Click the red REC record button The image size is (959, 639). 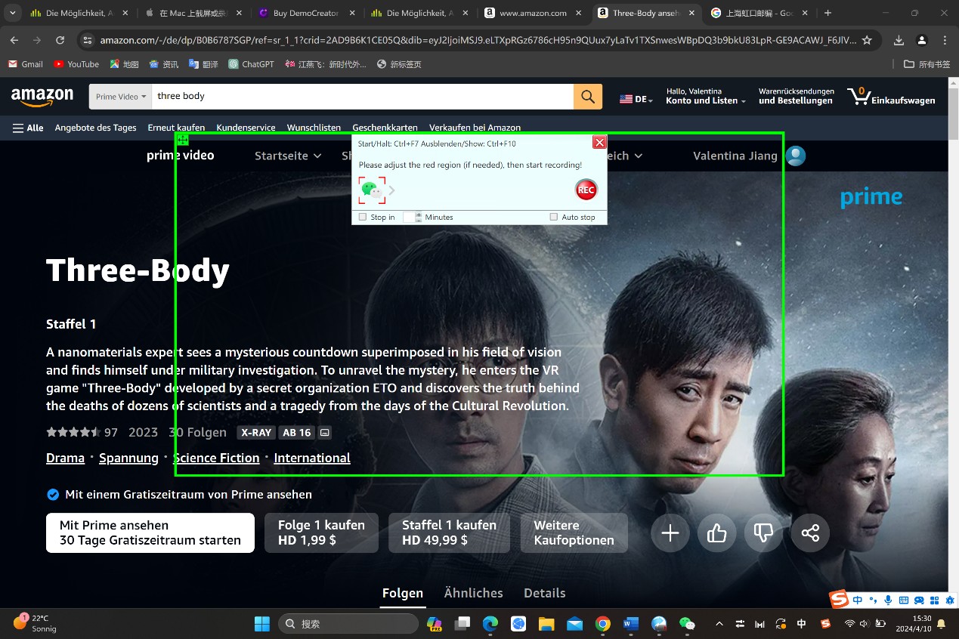pyautogui.click(x=586, y=190)
